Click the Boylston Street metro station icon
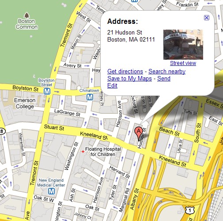This screenshot has width=223, height=221. point(47,91)
